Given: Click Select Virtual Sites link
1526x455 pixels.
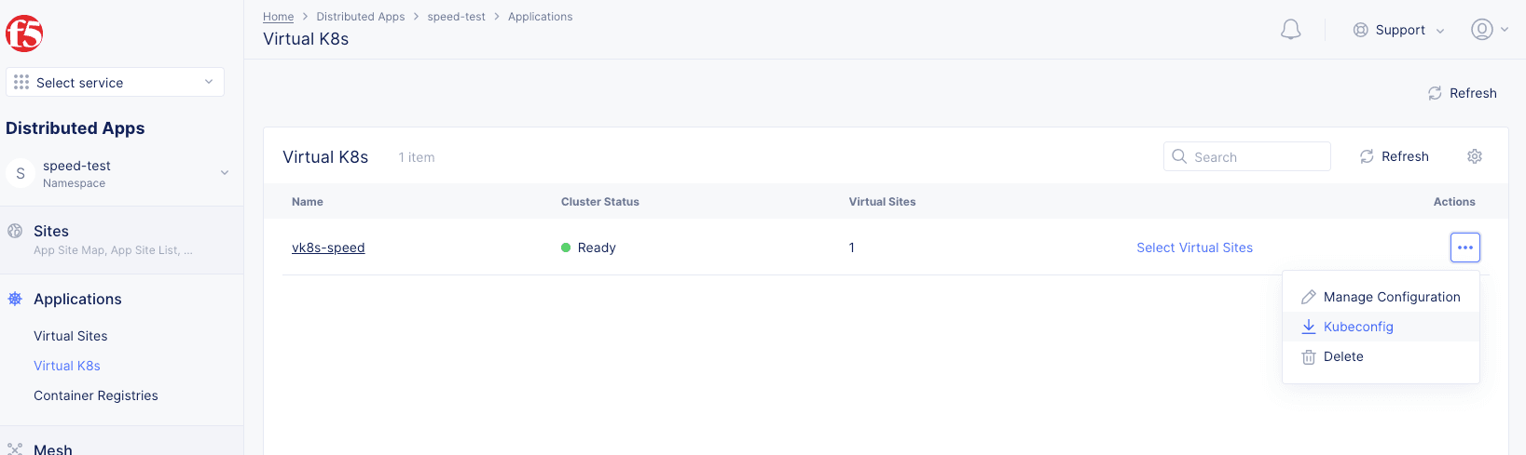Looking at the screenshot, I should point(1194,248).
